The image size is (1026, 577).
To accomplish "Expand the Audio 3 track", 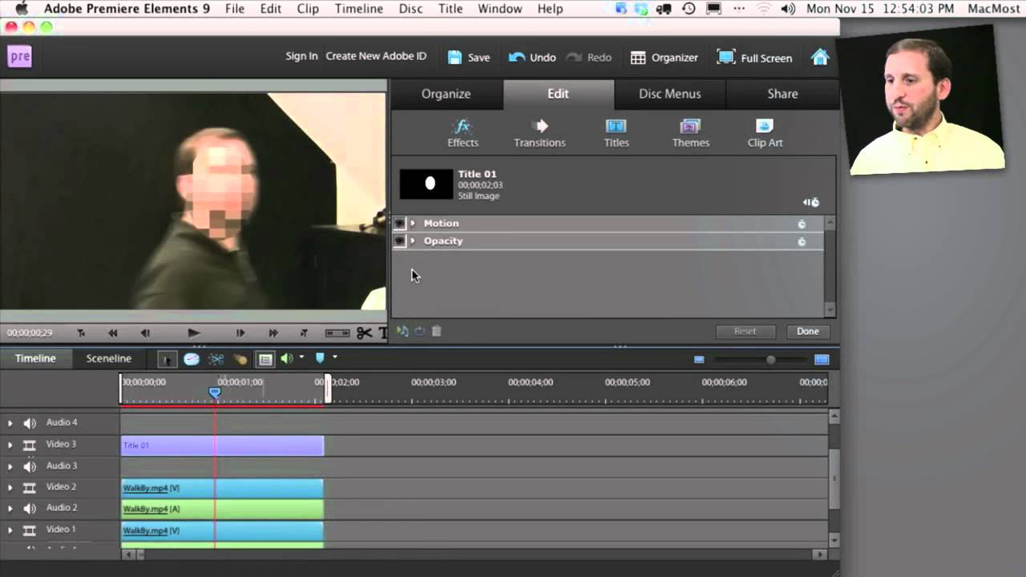I will pos(10,466).
